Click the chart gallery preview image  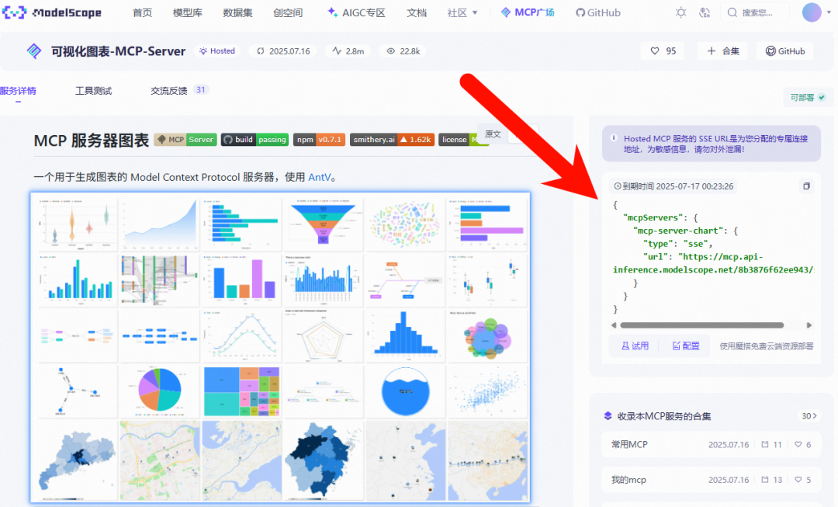pos(281,348)
